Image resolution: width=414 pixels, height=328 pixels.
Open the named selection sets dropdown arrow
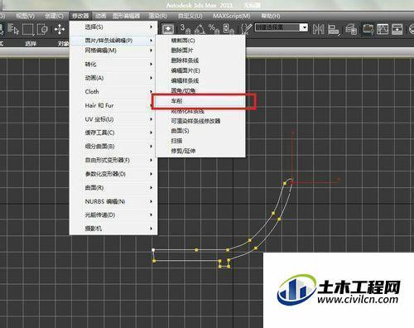(304, 27)
